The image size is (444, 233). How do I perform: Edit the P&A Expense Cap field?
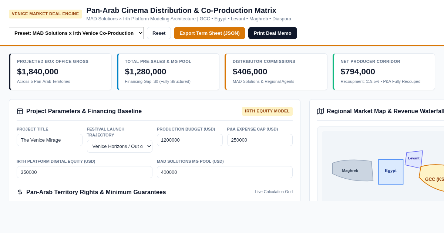point(260,140)
